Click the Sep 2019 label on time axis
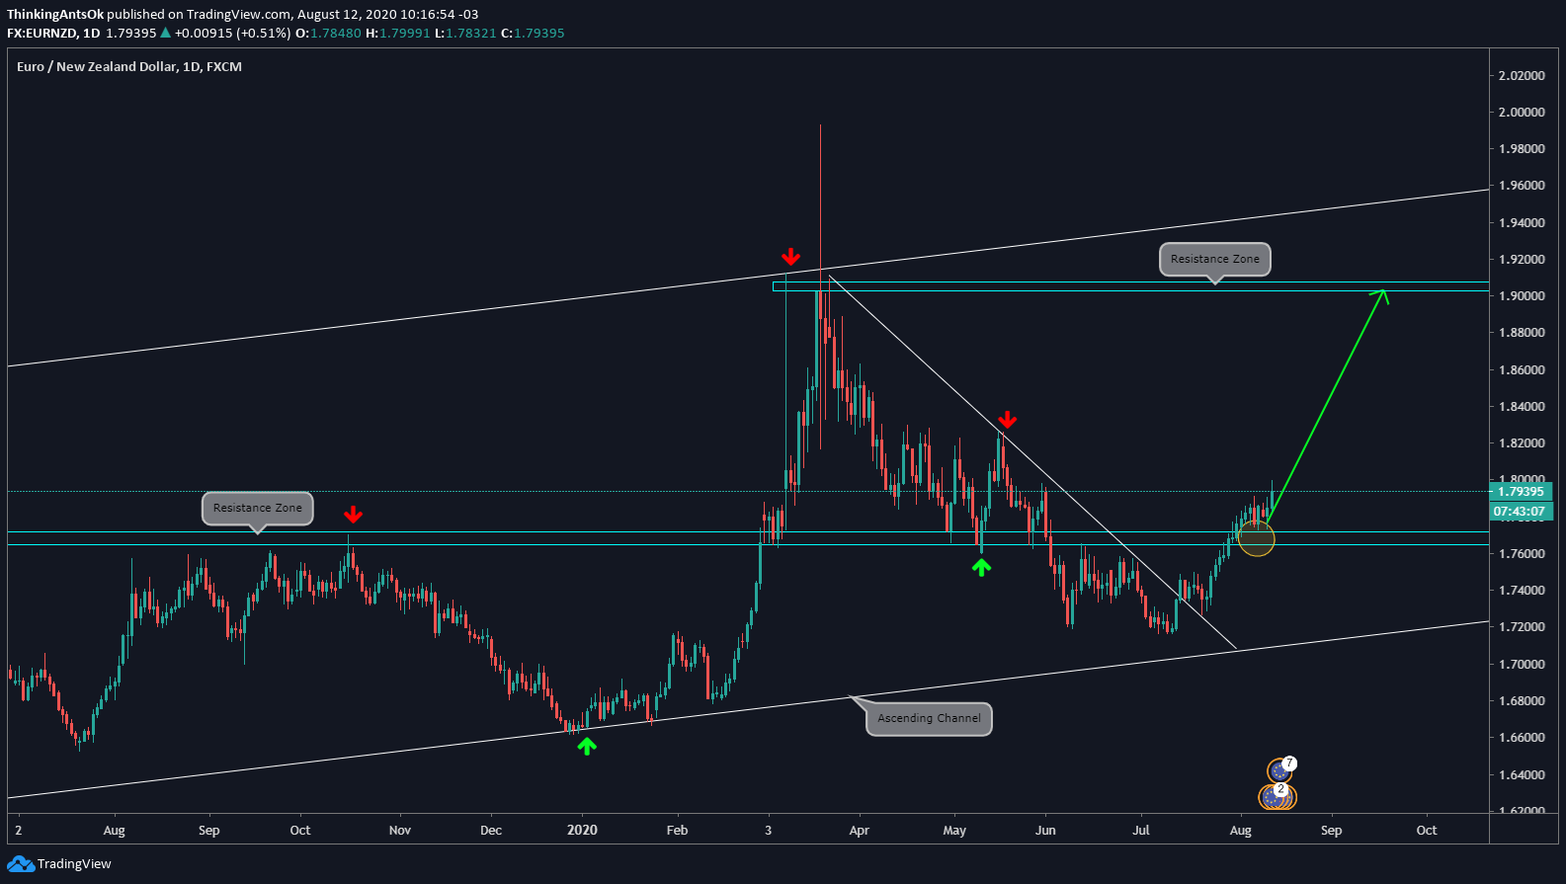 click(x=208, y=830)
